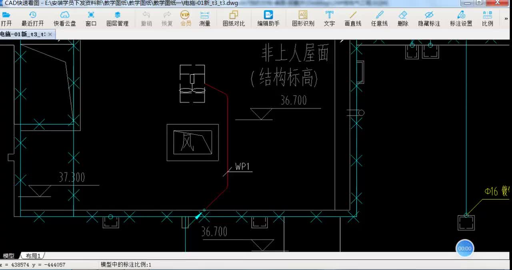Click the 非上人屋面 text in the drawing
Screen dimensions: 512x270
point(295,54)
